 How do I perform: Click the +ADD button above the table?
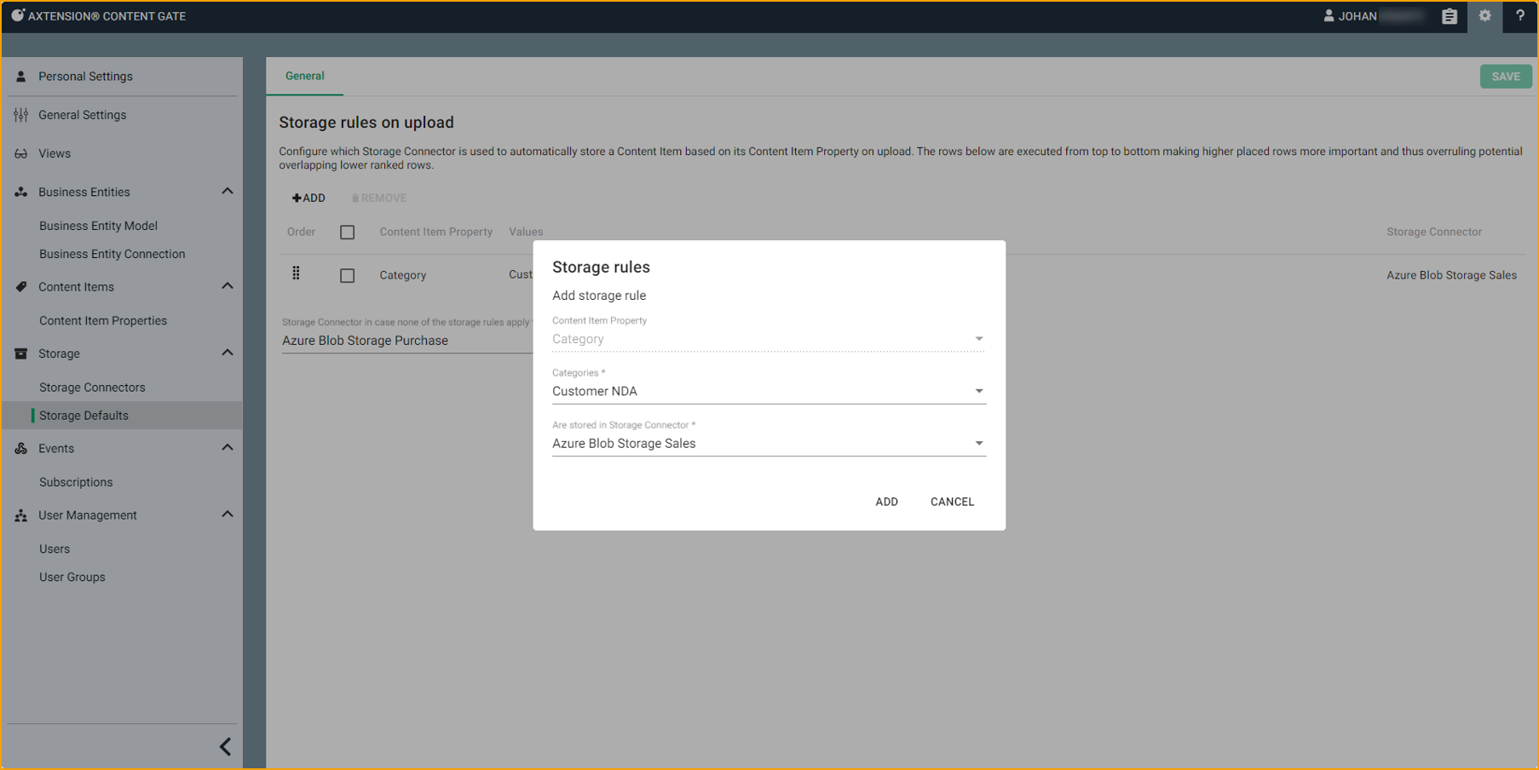[x=308, y=198]
